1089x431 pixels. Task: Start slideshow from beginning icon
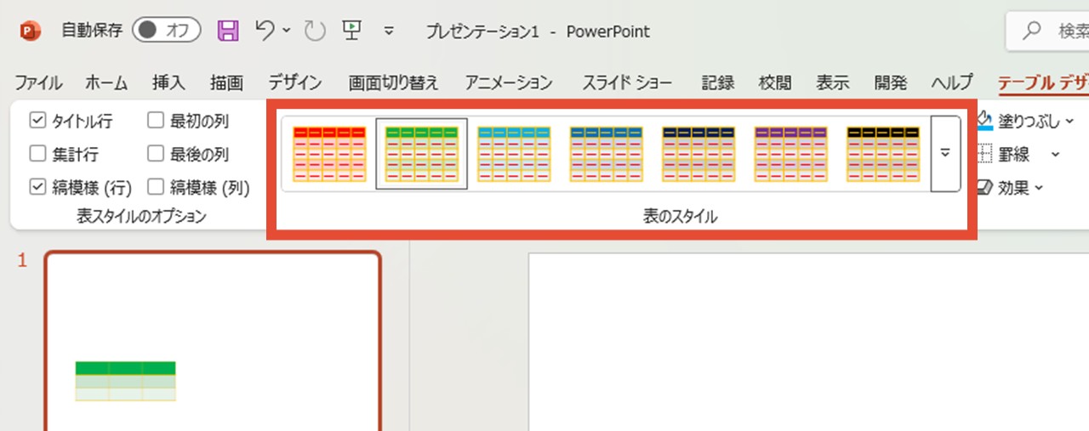point(351,31)
